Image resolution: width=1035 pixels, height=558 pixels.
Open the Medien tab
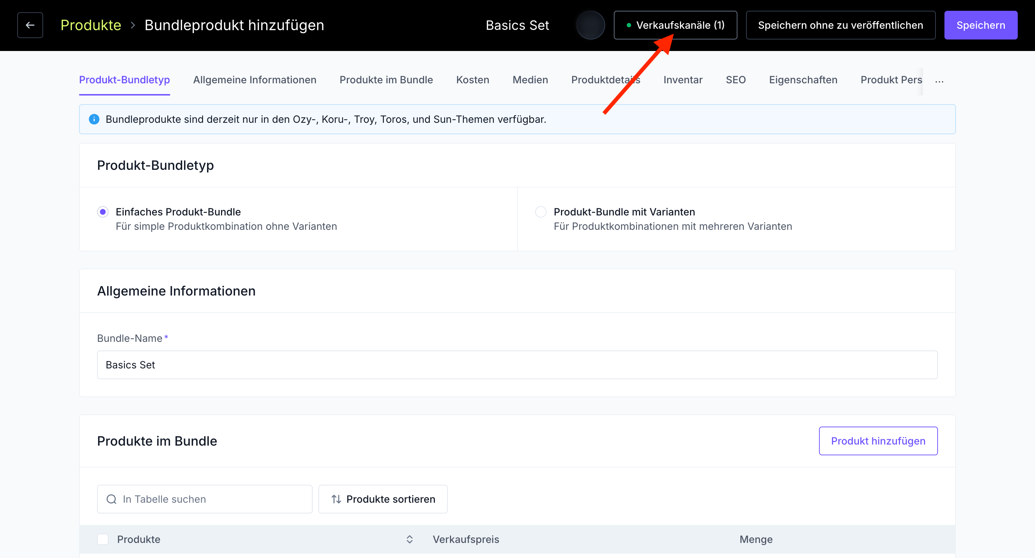[x=530, y=80]
